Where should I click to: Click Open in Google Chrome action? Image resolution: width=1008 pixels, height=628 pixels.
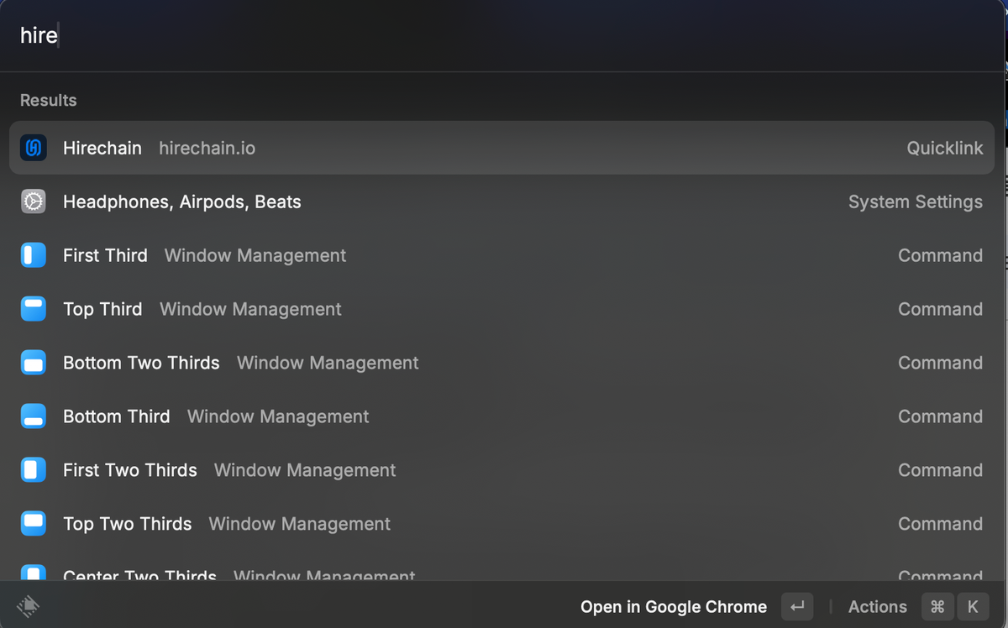point(674,607)
